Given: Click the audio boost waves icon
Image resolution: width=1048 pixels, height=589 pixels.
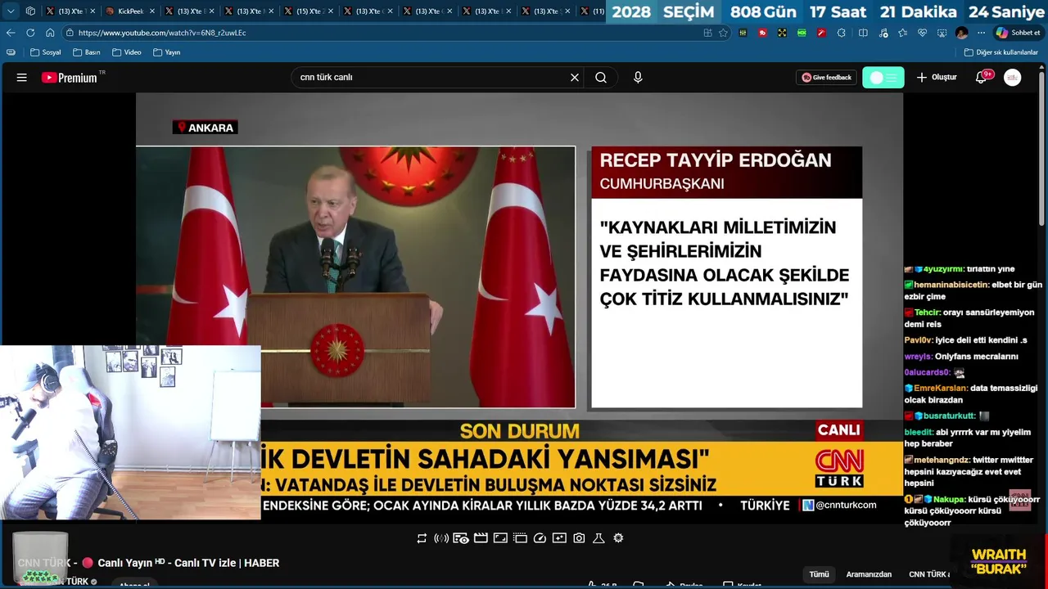Looking at the screenshot, I should (441, 538).
